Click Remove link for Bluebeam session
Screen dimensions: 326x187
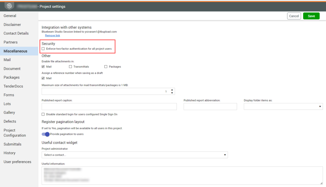[x=52, y=36]
